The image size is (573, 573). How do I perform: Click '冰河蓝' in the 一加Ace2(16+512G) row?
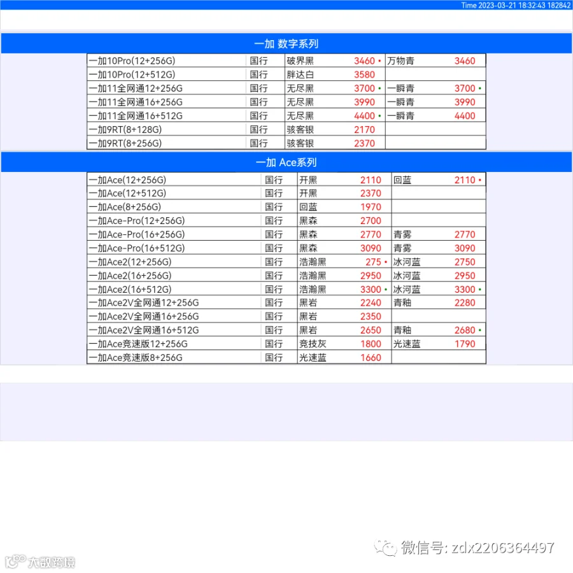407,290
